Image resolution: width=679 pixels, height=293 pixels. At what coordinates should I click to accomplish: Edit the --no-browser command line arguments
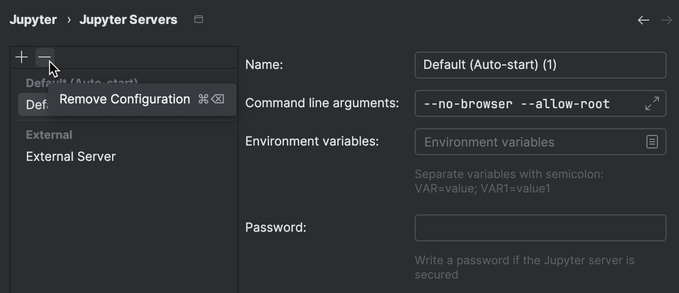pos(517,103)
